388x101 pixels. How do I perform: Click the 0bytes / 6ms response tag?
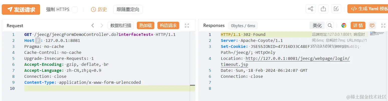click(243, 26)
